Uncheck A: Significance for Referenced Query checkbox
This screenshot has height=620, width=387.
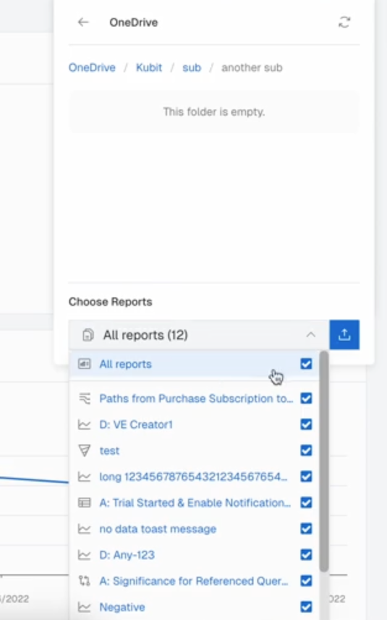[x=307, y=581]
